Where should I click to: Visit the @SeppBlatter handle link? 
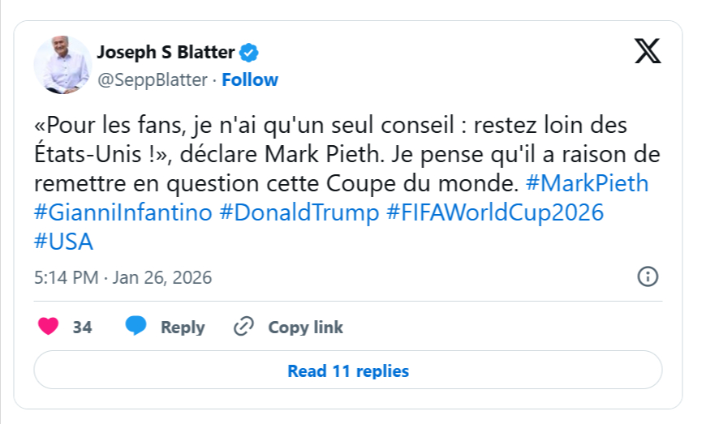tap(154, 79)
